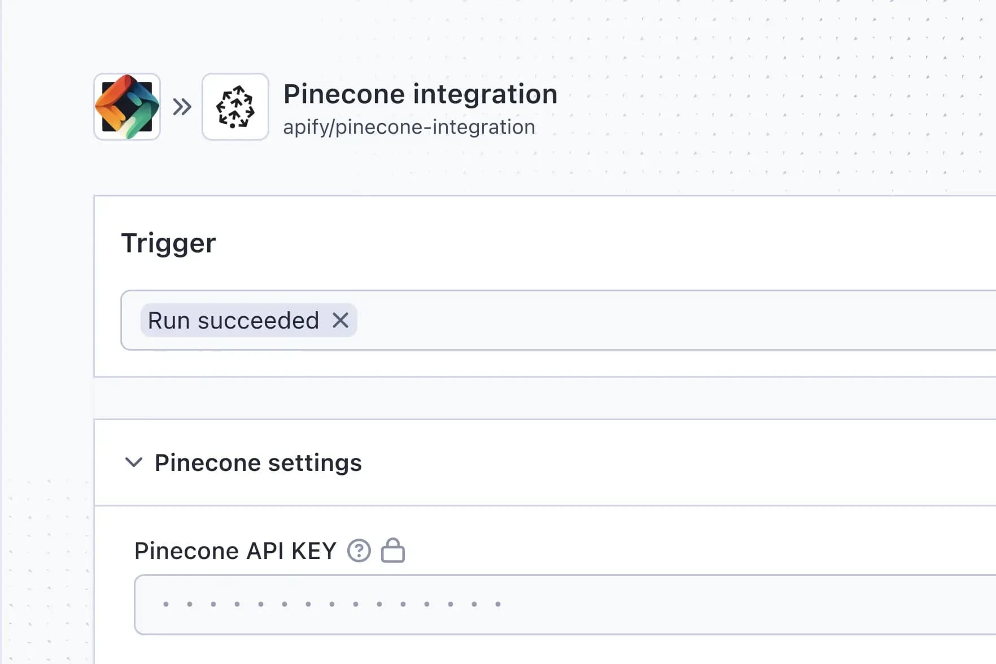The image size is (996, 664).
Task: Remove the Run succeeded trigger tag
Action: 340,321
